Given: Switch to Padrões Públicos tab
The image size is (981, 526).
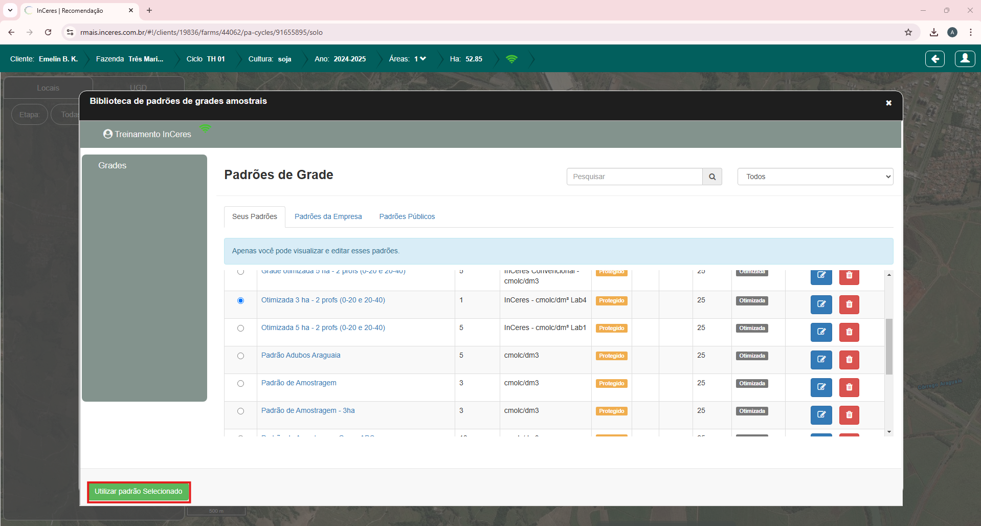Looking at the screenshot, I should tap(407, 216).
